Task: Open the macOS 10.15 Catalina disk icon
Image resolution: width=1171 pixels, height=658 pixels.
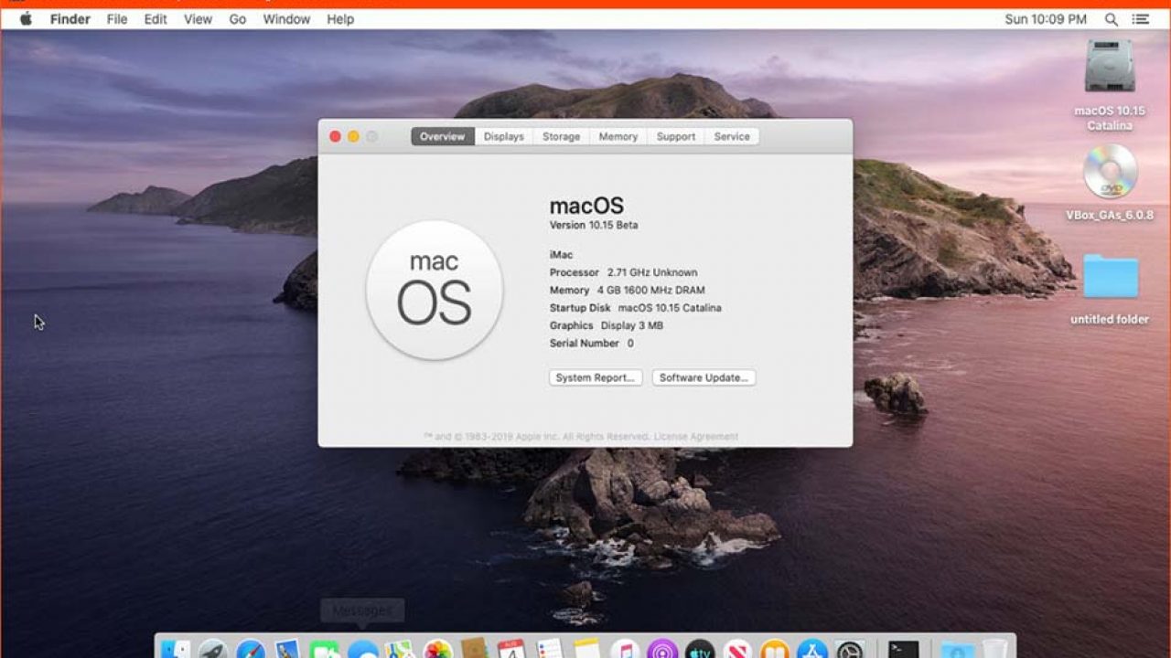Action: pyautogui.click(x=1110, y=66)
